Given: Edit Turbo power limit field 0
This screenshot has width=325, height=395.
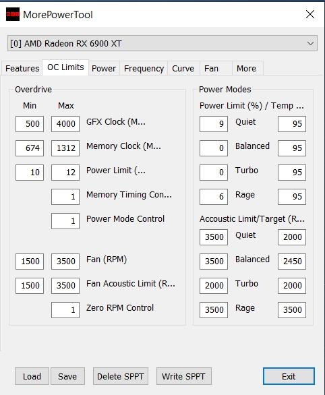Looking at the screenshot, I should [x=214, y=173].
